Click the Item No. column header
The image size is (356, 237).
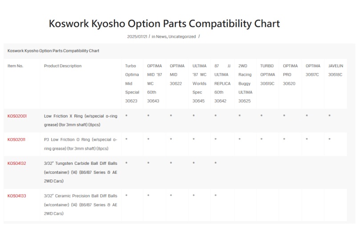point(16,66)
